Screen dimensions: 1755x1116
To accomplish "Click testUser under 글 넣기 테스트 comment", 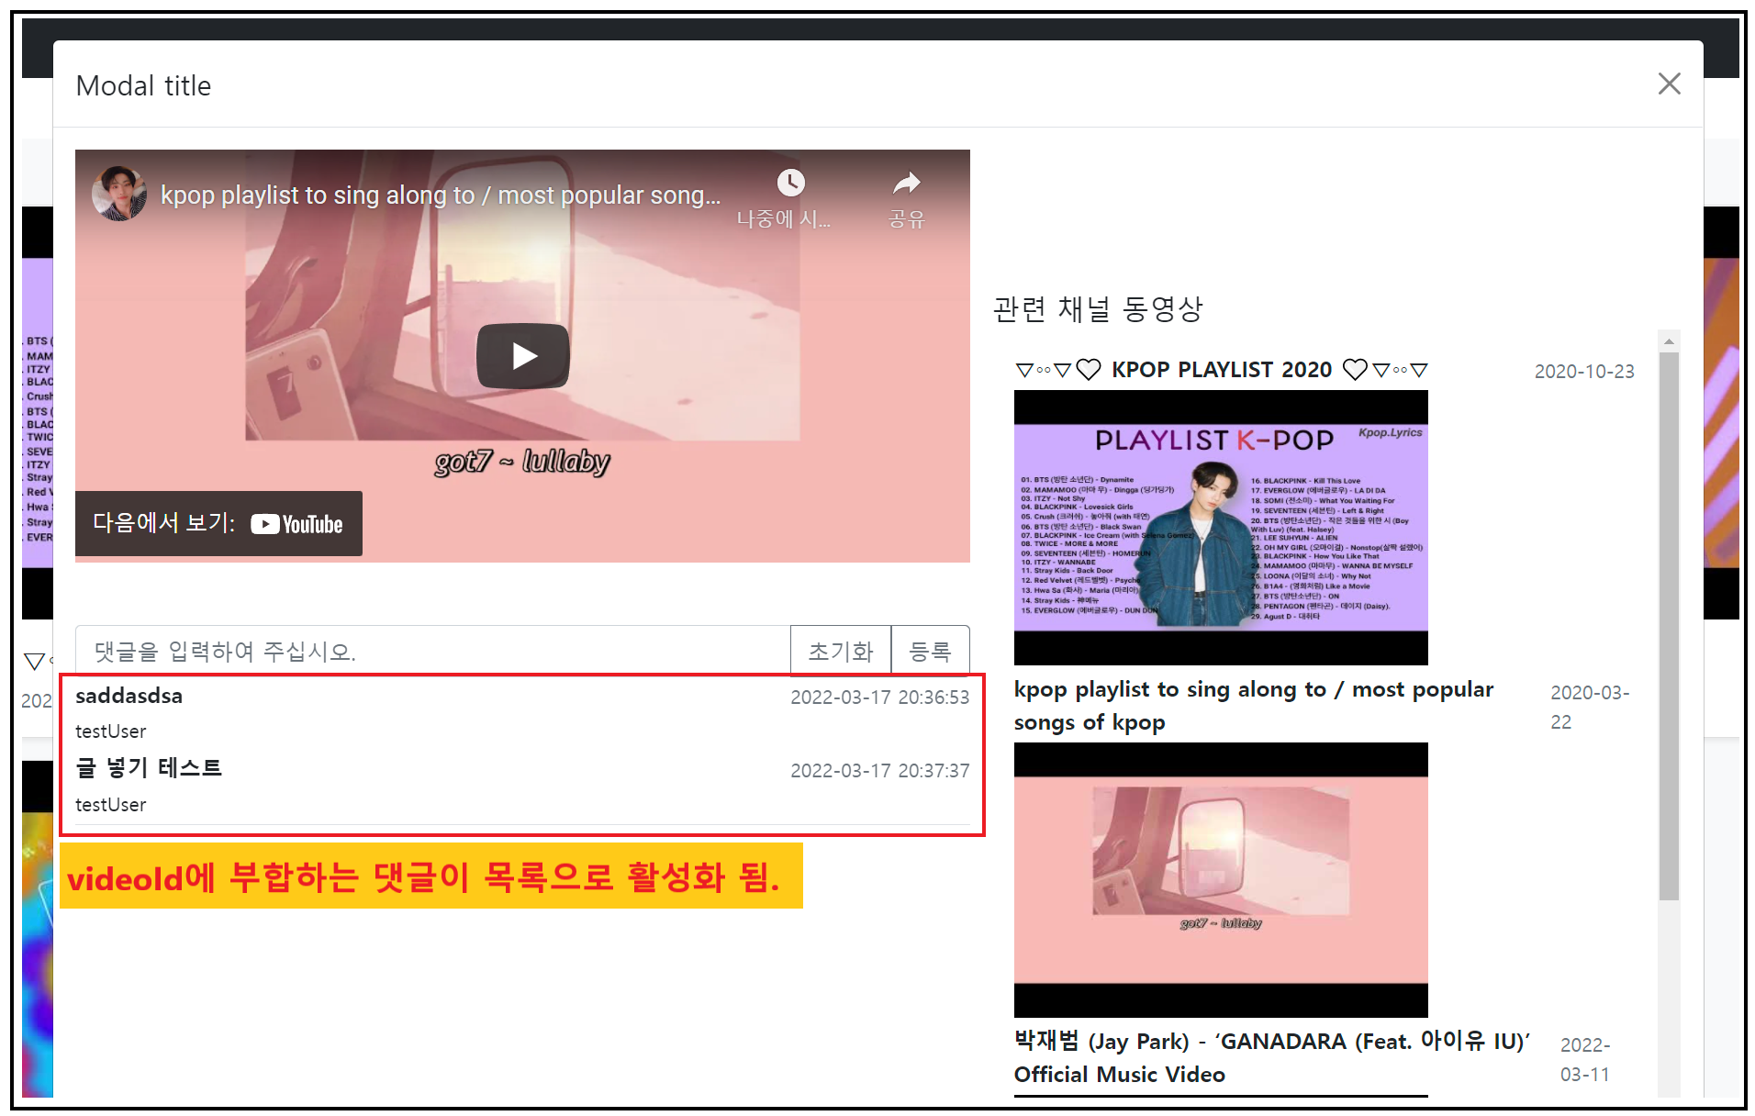I will pyautogui.click(x=110, y=805).
